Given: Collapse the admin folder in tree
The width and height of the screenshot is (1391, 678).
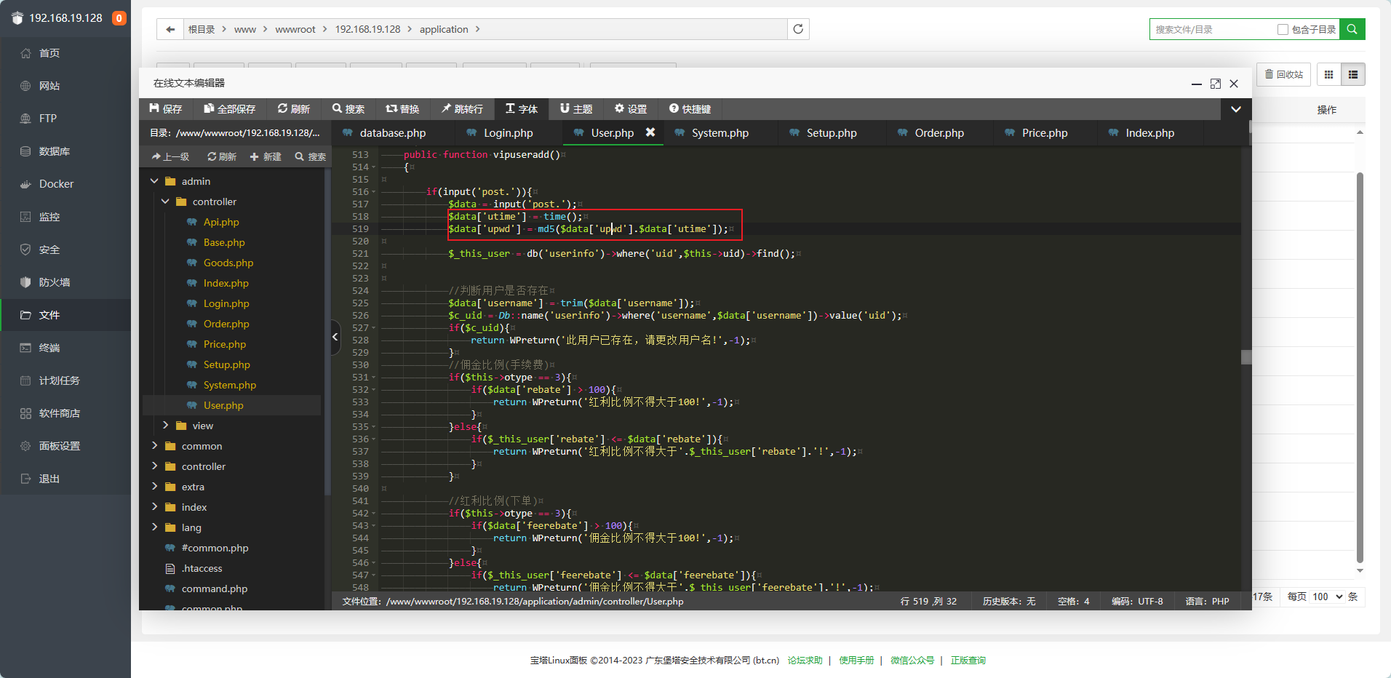Looking at the screenshot, I should point(154,181).
